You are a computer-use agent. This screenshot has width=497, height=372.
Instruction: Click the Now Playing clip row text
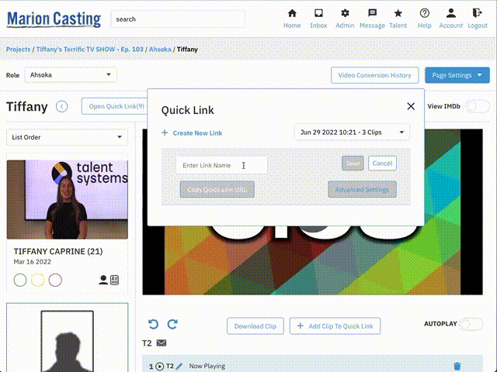(x=207, y=367)
